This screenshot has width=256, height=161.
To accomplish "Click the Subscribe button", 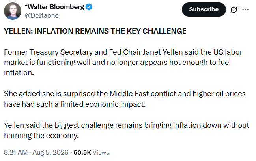I will [x=204, y=9].
